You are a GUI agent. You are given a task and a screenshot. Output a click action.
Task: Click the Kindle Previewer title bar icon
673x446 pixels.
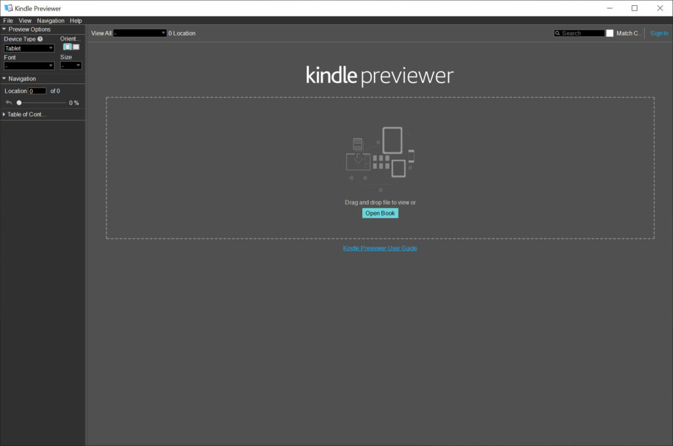click(x=8, y=8)
